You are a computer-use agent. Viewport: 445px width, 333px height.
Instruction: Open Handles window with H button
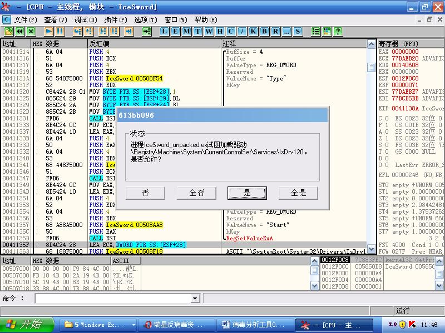pyautogui.click(x=220, y=32)
